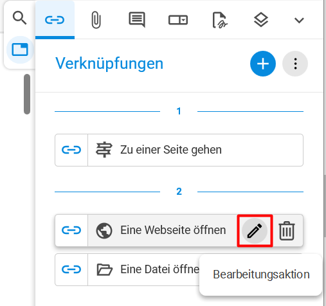
Task: Delete link using the trash icon
Action: [287, 231]
